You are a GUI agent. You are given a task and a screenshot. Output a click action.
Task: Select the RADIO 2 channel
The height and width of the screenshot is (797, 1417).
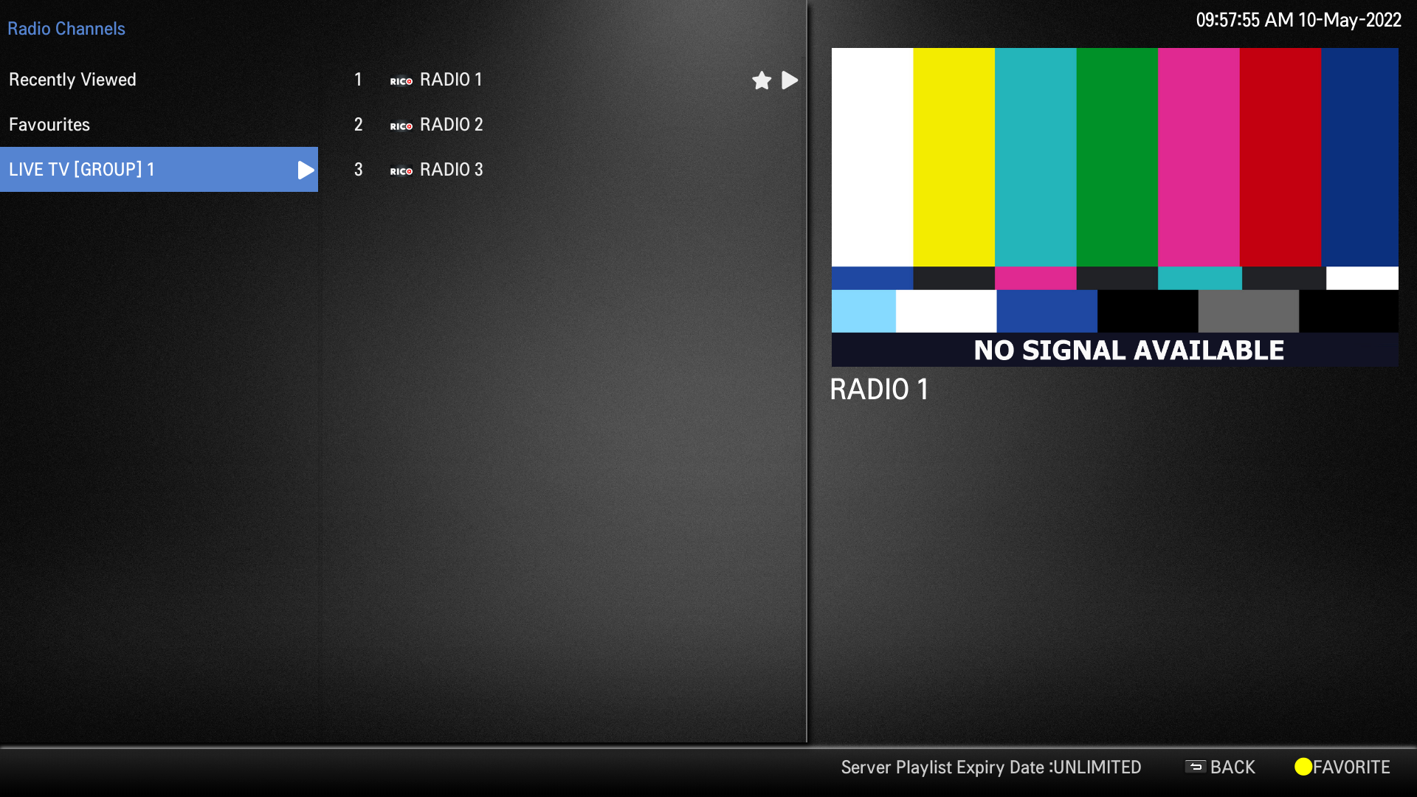(451, 125)
